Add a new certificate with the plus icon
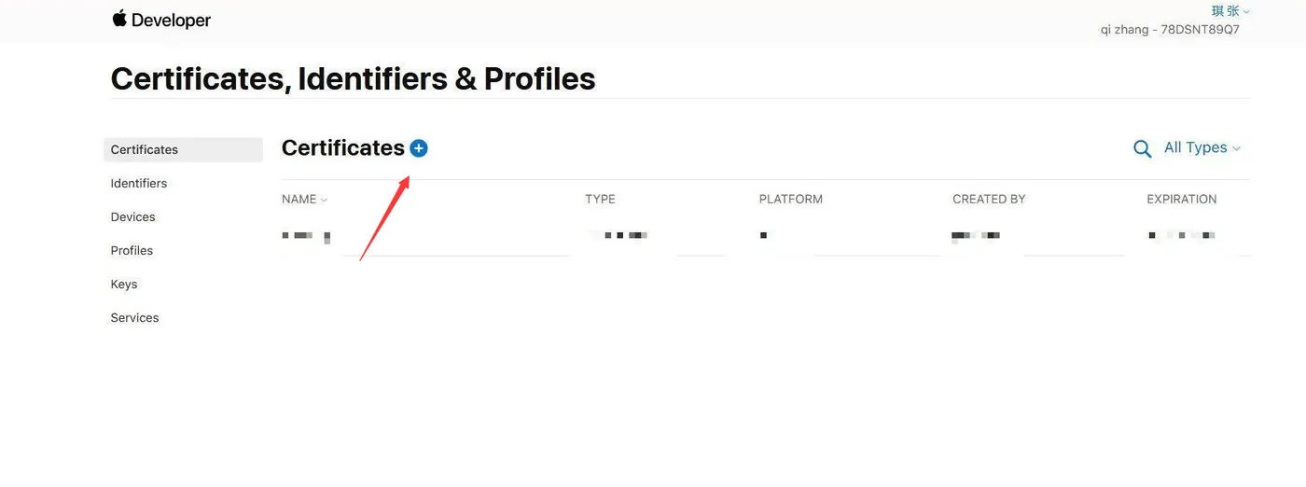 coord(419,148)
